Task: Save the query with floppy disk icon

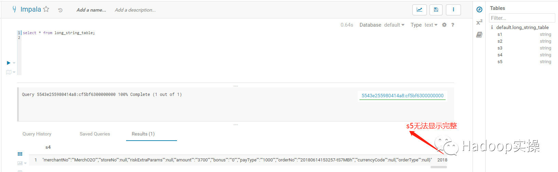Action: 436,10
